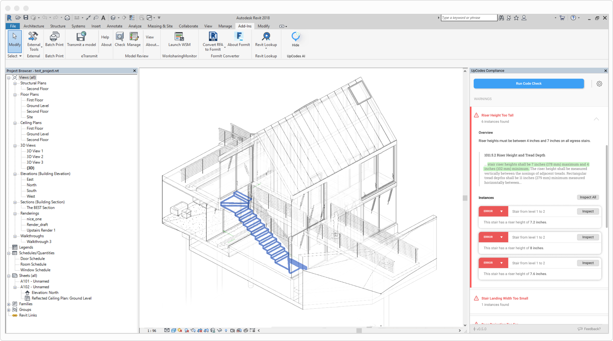Click the 3D view vertical scrollbar thumb

point(465,198)
